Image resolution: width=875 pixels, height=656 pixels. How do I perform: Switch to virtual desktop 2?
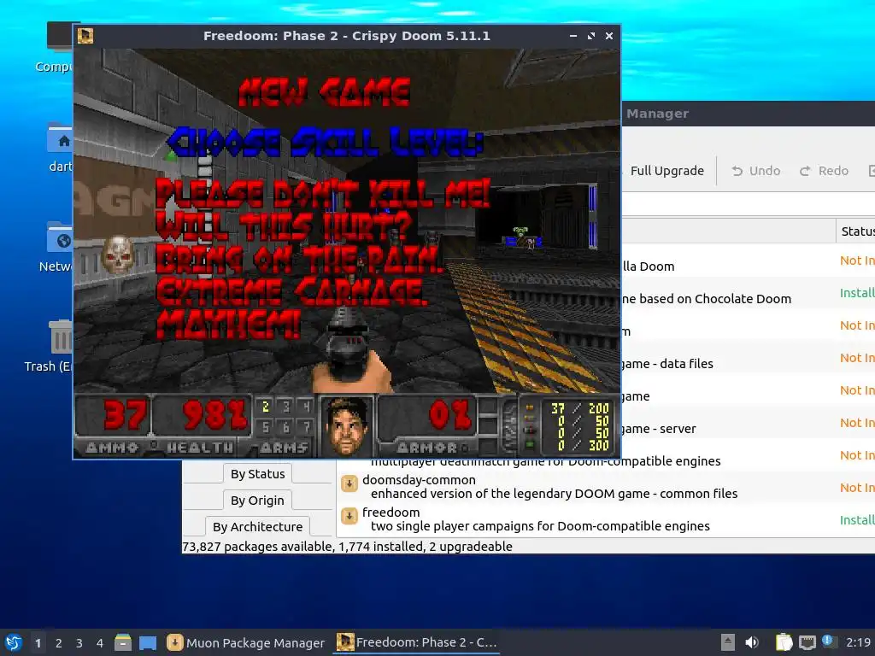(x=59, y=642)
